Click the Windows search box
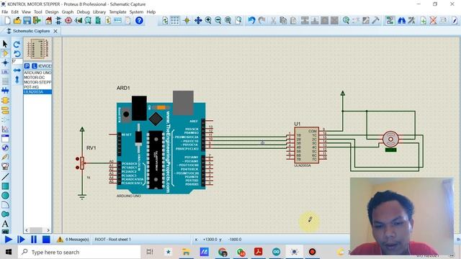This screenshot has width=461, height=259. tap(79, 252)
